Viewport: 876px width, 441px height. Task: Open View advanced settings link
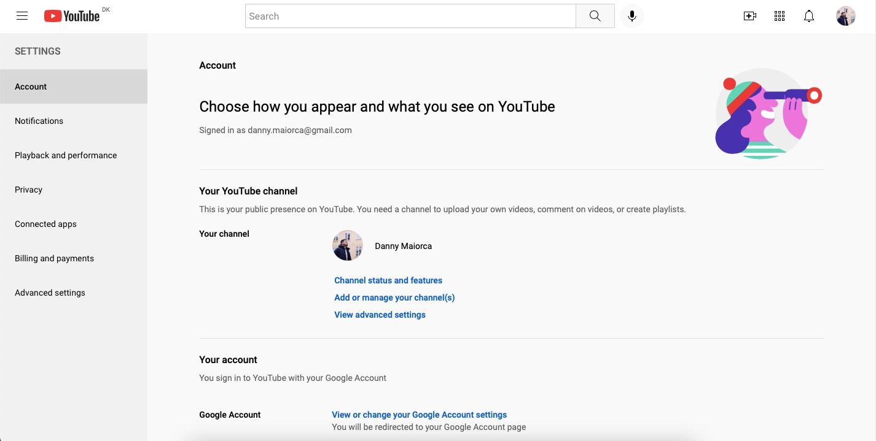point(380,315)
